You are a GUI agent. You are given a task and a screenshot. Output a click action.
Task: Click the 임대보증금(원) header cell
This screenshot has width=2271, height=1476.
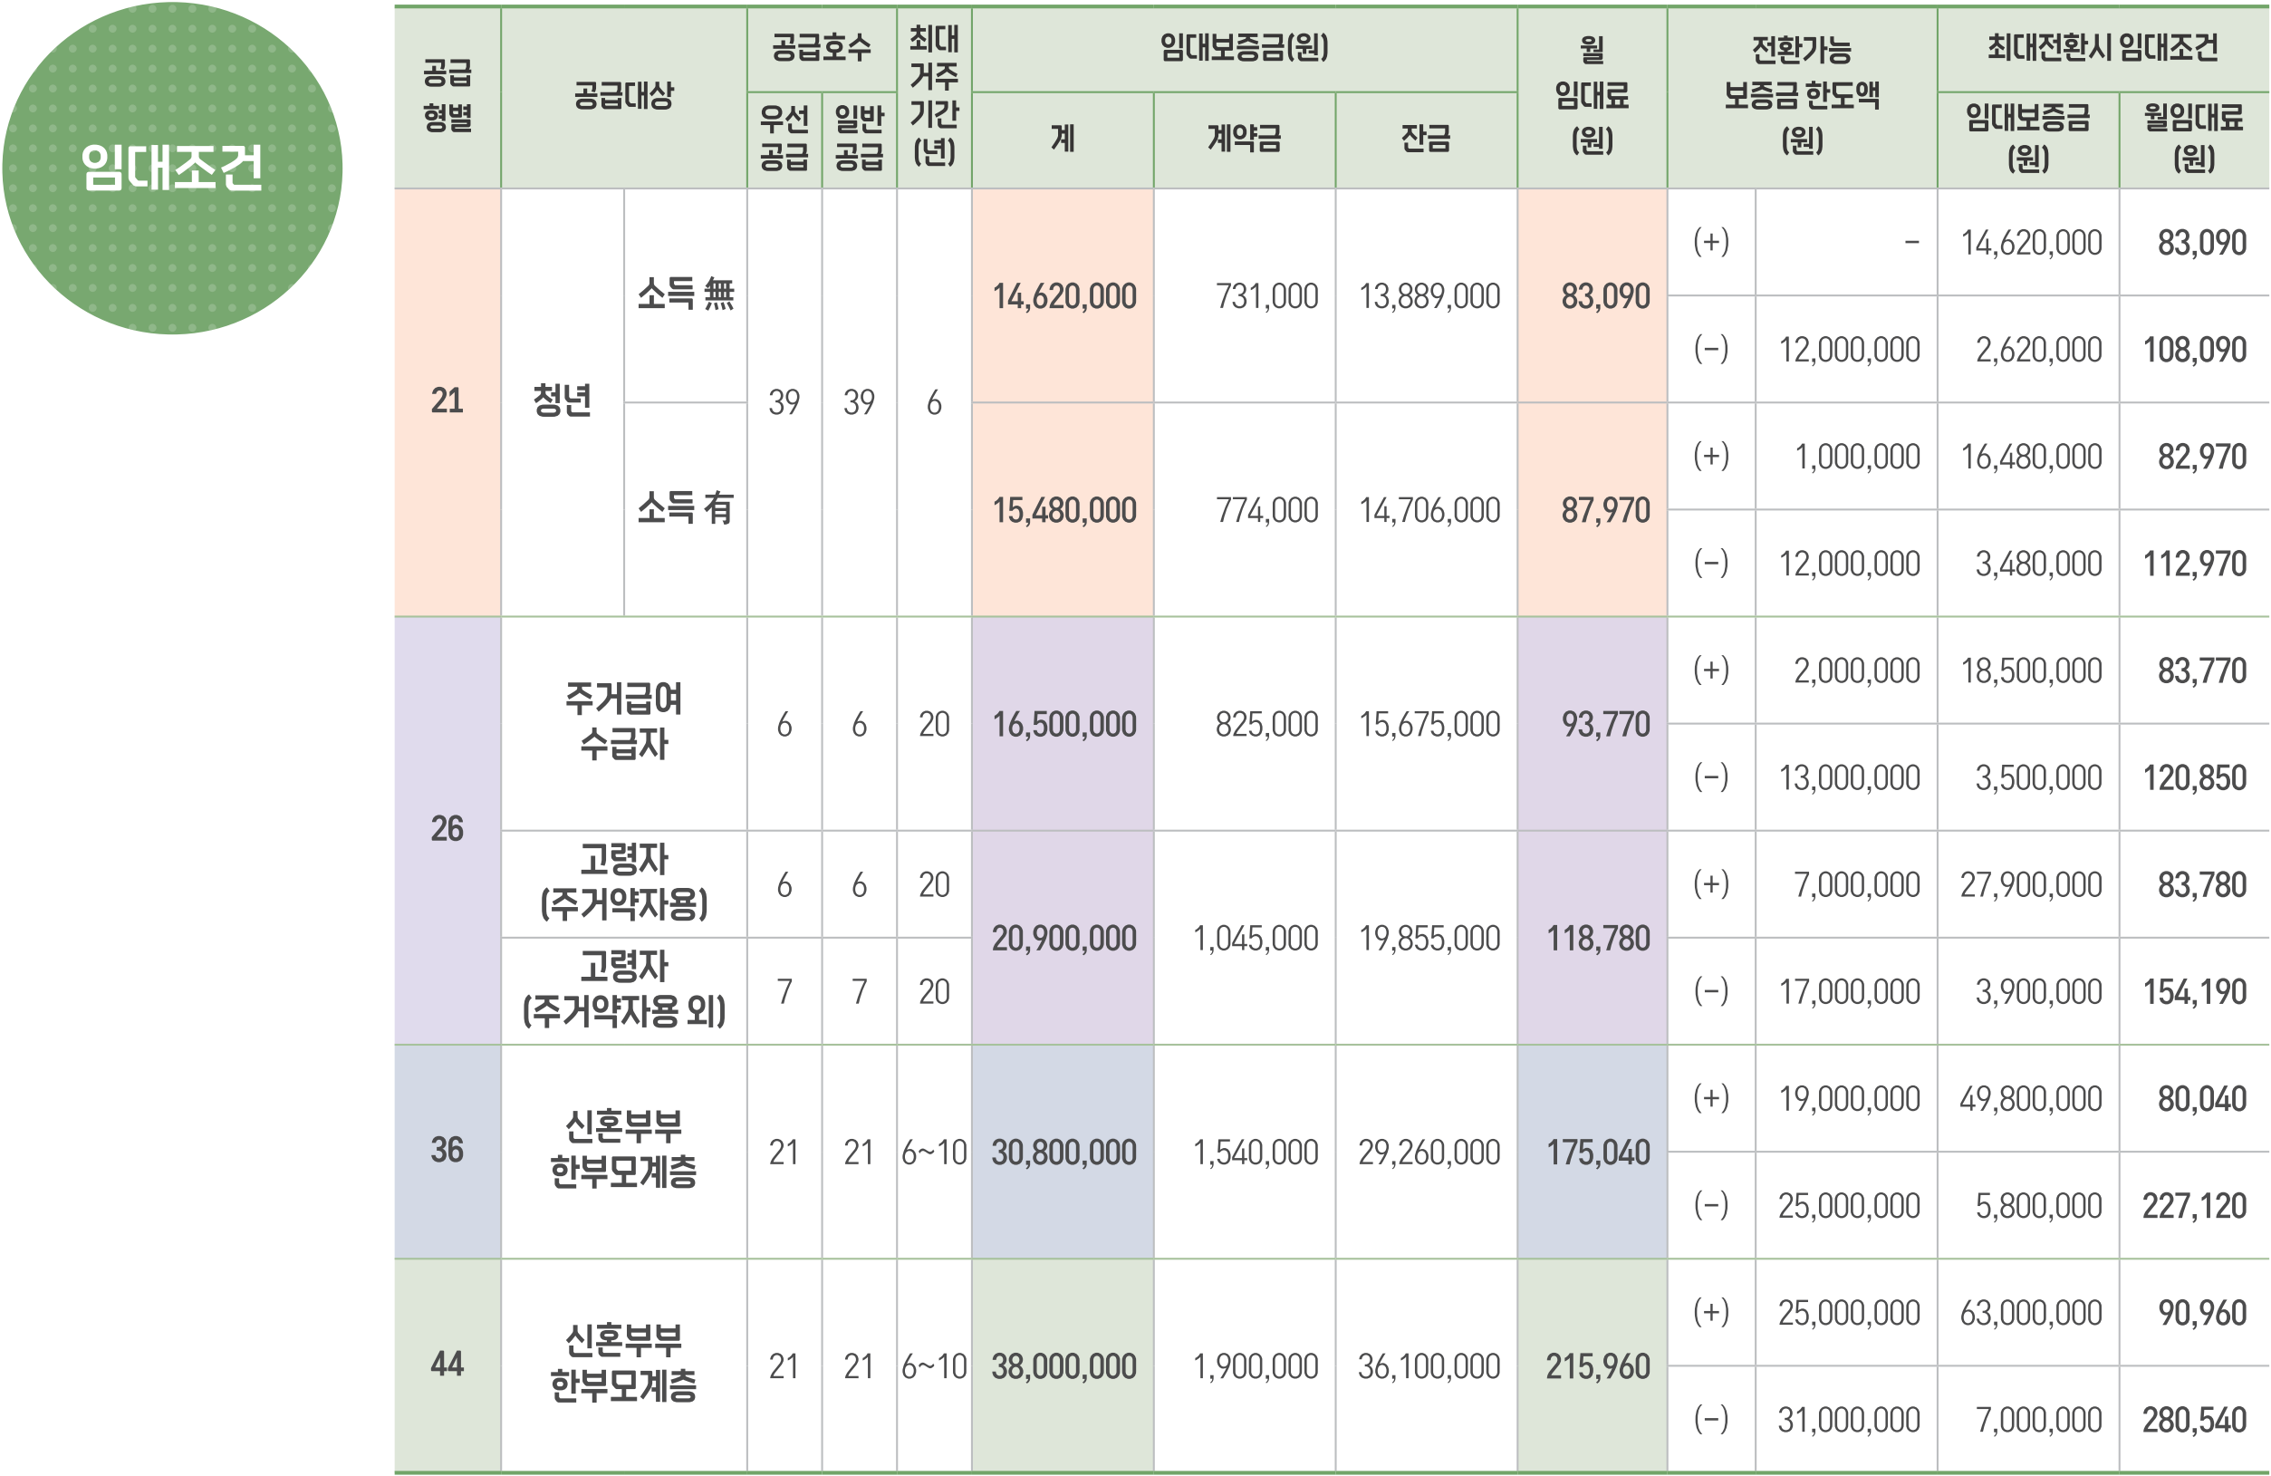click(x=1244, y=49)
